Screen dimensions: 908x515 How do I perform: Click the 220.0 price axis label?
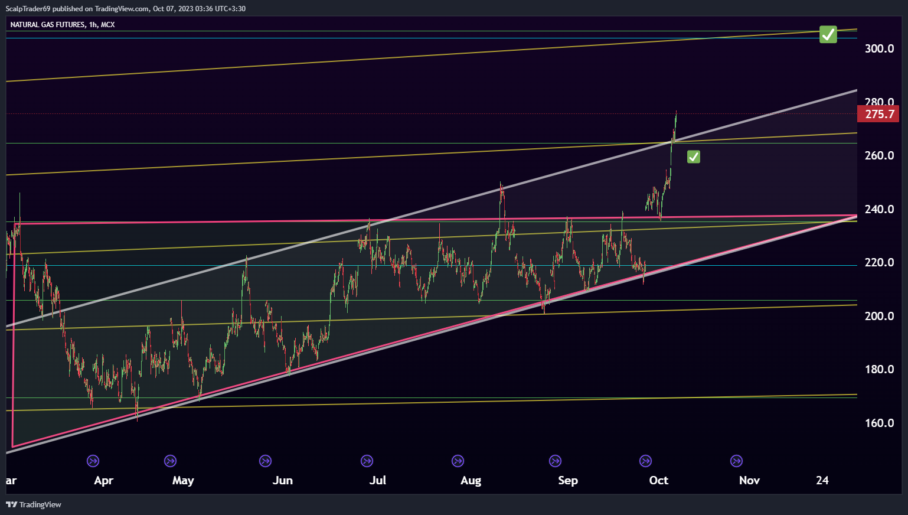[879, 262]
